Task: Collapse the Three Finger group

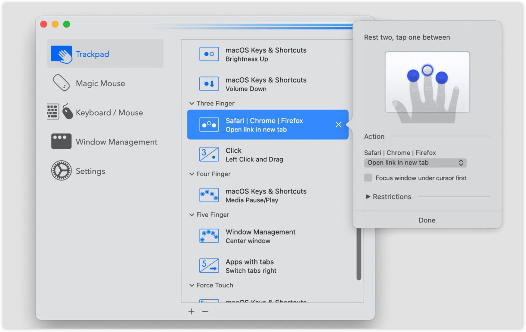Action: coord(192,104)
